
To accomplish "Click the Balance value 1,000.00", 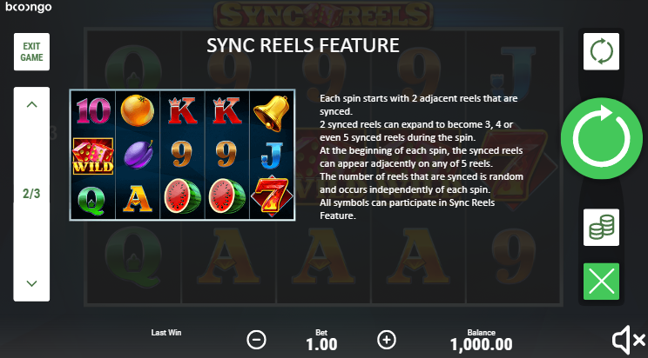I will click(481, 344).
